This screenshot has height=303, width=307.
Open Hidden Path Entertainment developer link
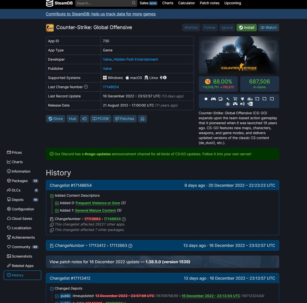click(x=136, y=59)
